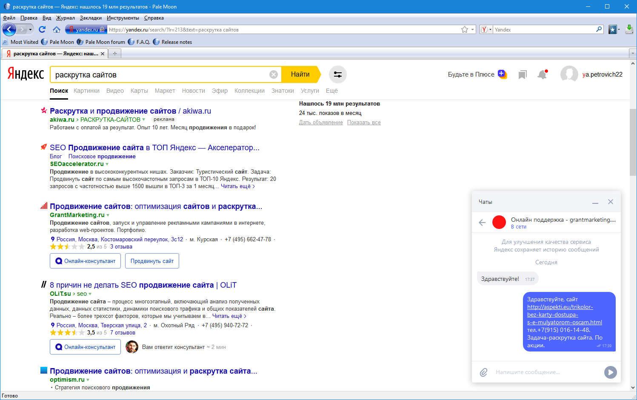Close the Чаты chat panel

[x=611, y=202]
